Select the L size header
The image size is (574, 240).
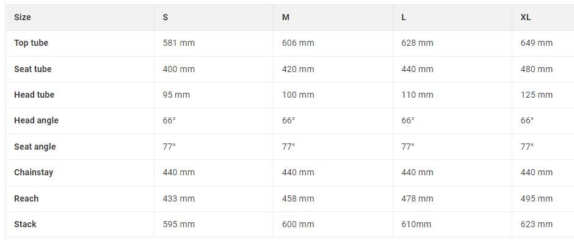(404, 17)
